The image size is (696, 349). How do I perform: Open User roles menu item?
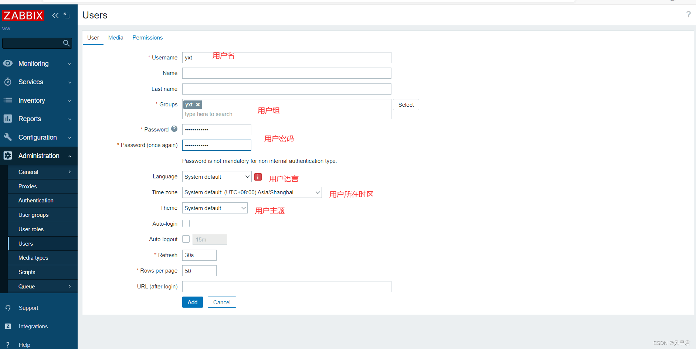(43, 229)
